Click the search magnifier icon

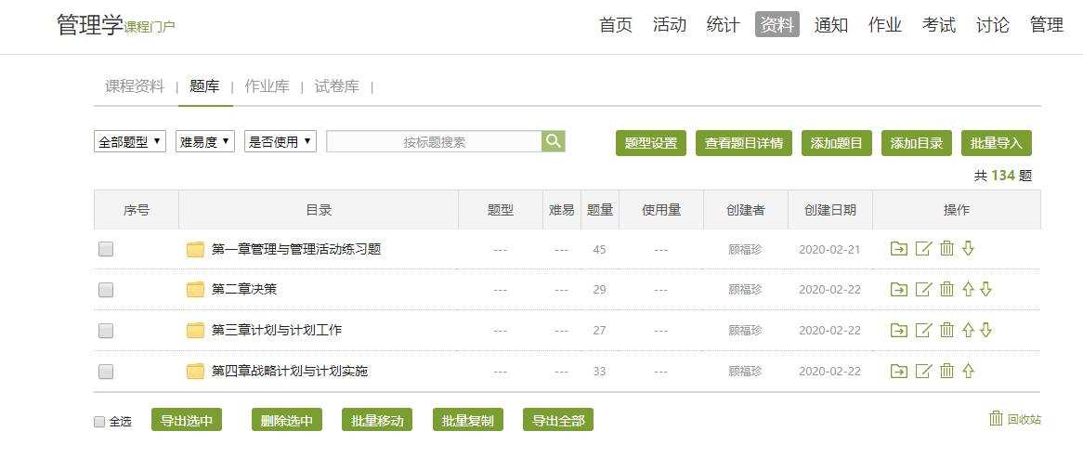tap(554, 141)
